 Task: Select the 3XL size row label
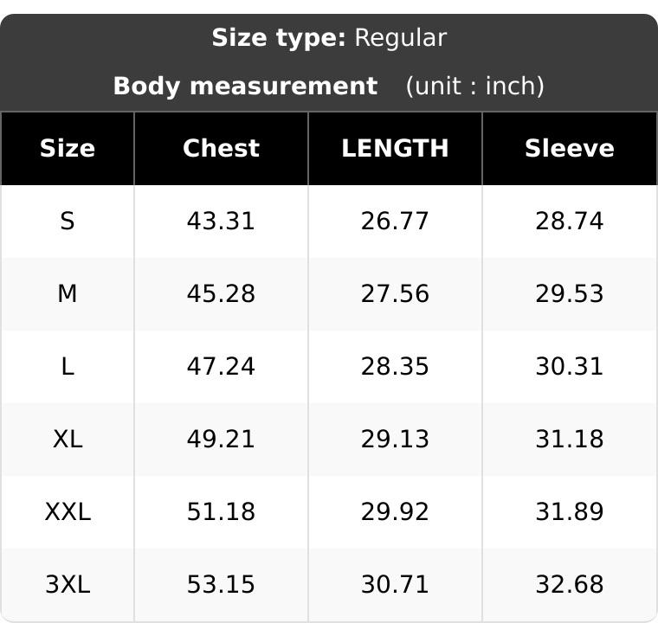click(68, 584)
